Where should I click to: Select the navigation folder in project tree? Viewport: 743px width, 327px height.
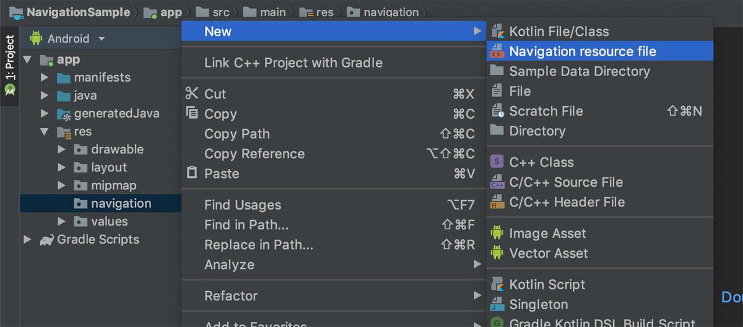point(101,203)
